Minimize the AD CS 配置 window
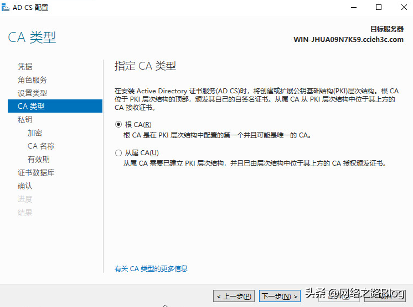The height and width of the screenshot is (307, 413). 354,7
